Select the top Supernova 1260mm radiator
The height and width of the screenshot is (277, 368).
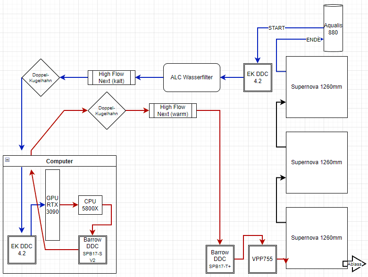317,87
